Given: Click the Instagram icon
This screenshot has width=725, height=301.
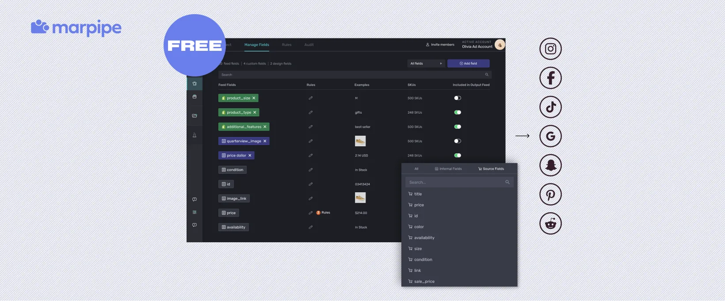Looking at the screenshot, I should pos(550,49).
